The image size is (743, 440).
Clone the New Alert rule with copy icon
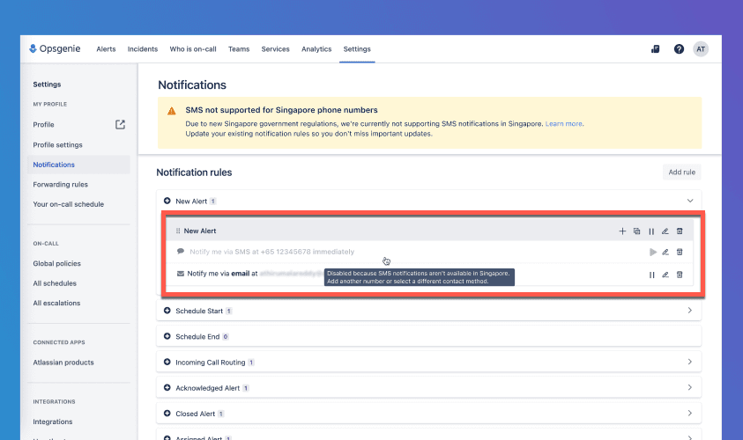coord(637,231)
